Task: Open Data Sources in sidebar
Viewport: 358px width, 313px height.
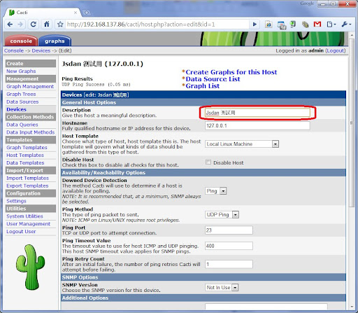Action: (22, 102)
